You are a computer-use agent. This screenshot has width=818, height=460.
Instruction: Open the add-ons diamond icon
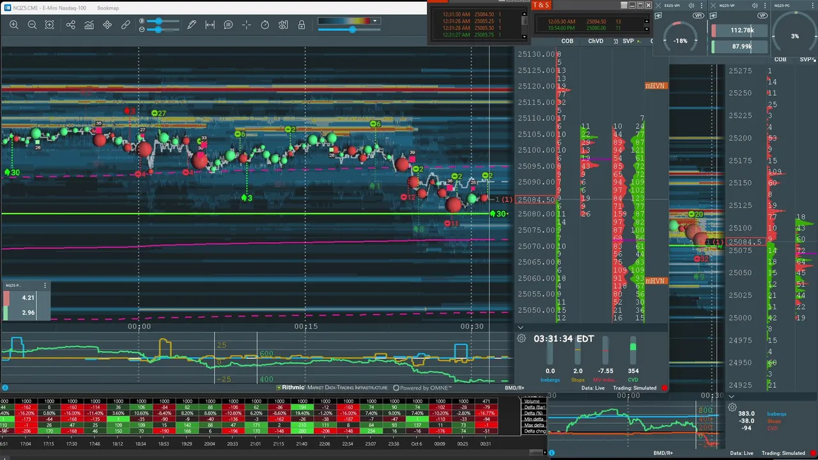[107, 25]
